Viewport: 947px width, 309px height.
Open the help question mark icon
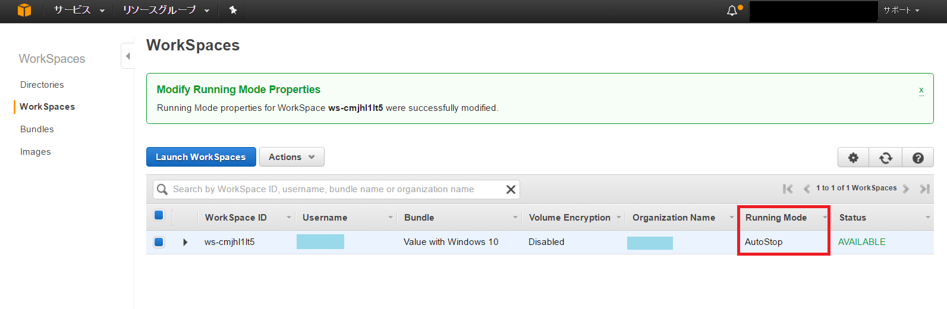(918, 158)
